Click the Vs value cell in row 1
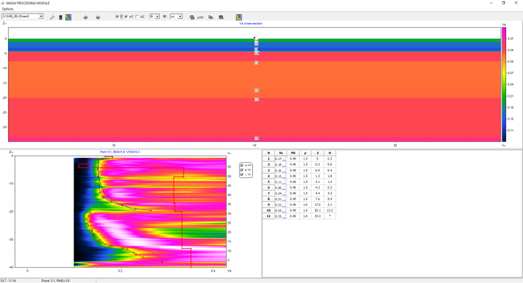 pyautogui.click(x=279, y=159)
